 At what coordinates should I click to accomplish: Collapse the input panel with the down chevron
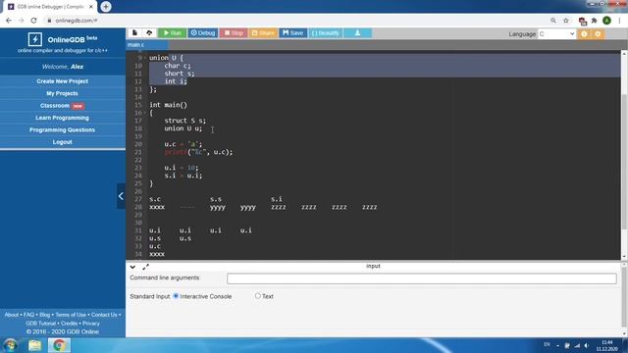click(x=132, y=267)
